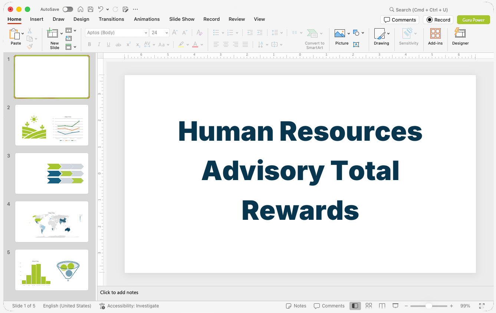Screen dimensions: 496x313
Task: Increase font size
Action: [175, 33]
